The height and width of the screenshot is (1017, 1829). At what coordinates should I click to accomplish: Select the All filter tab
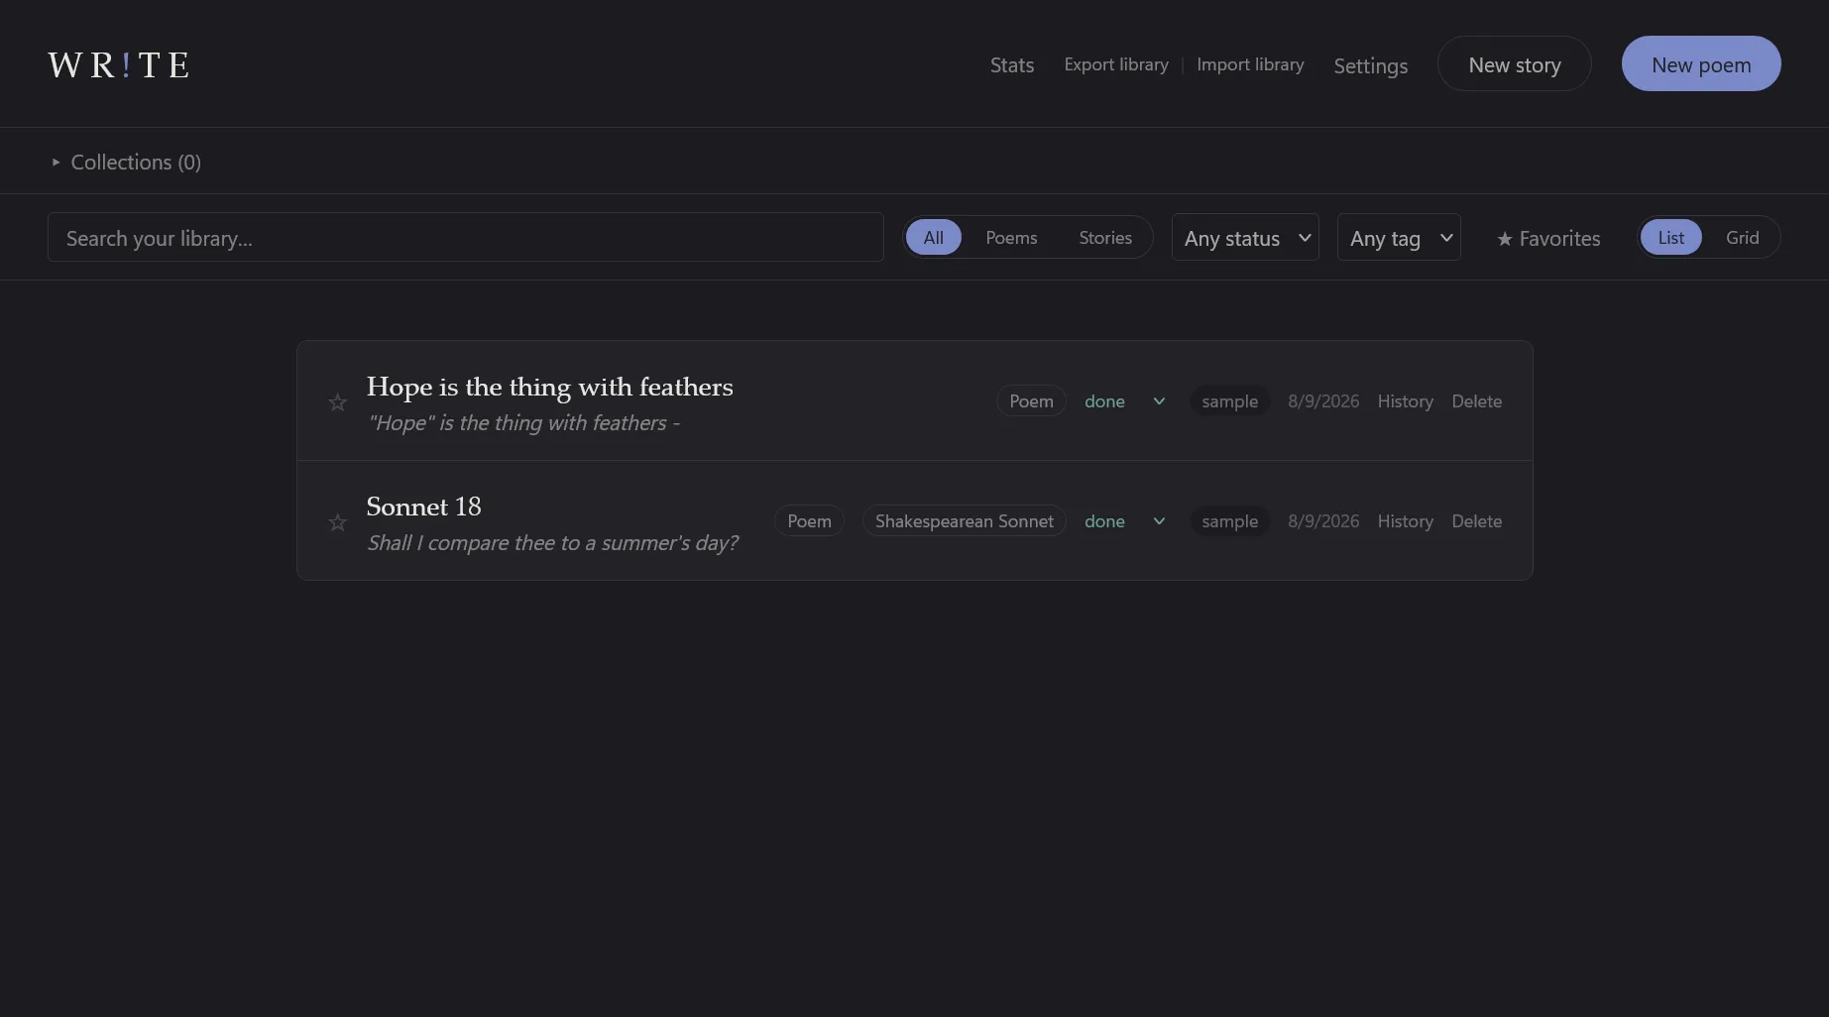coord(933,238)
